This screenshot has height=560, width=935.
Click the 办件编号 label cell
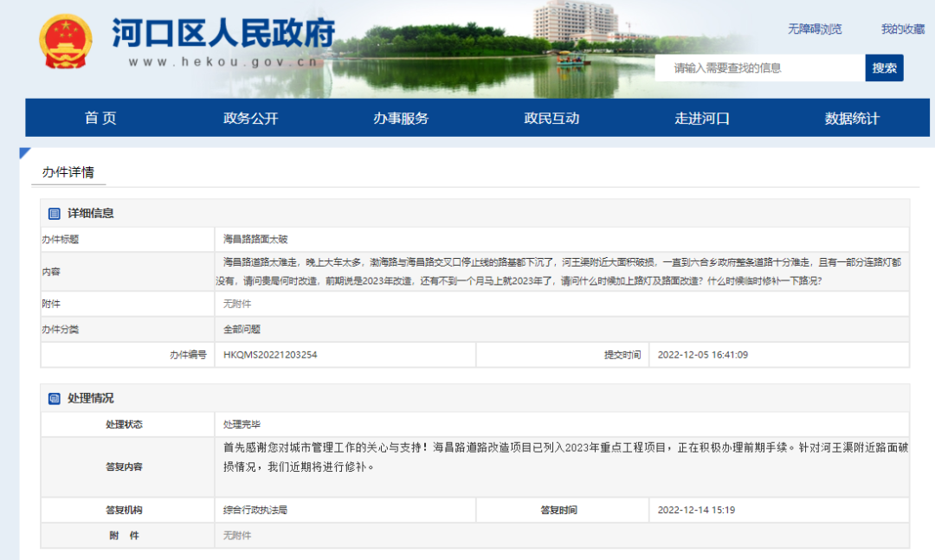(x=127, y=355)
